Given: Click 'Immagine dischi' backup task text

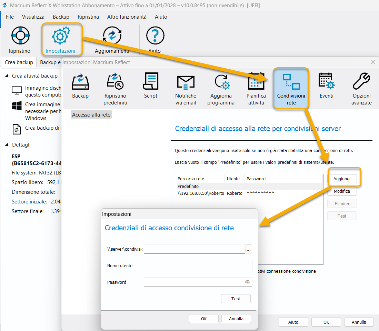Looking at the screenshot, I should pyautogui.click(x=43, y=91).
